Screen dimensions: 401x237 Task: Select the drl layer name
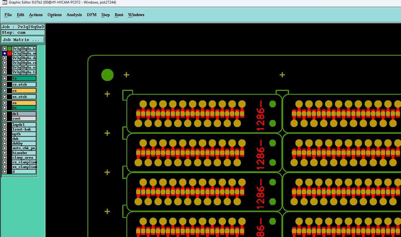pos(24,114)
